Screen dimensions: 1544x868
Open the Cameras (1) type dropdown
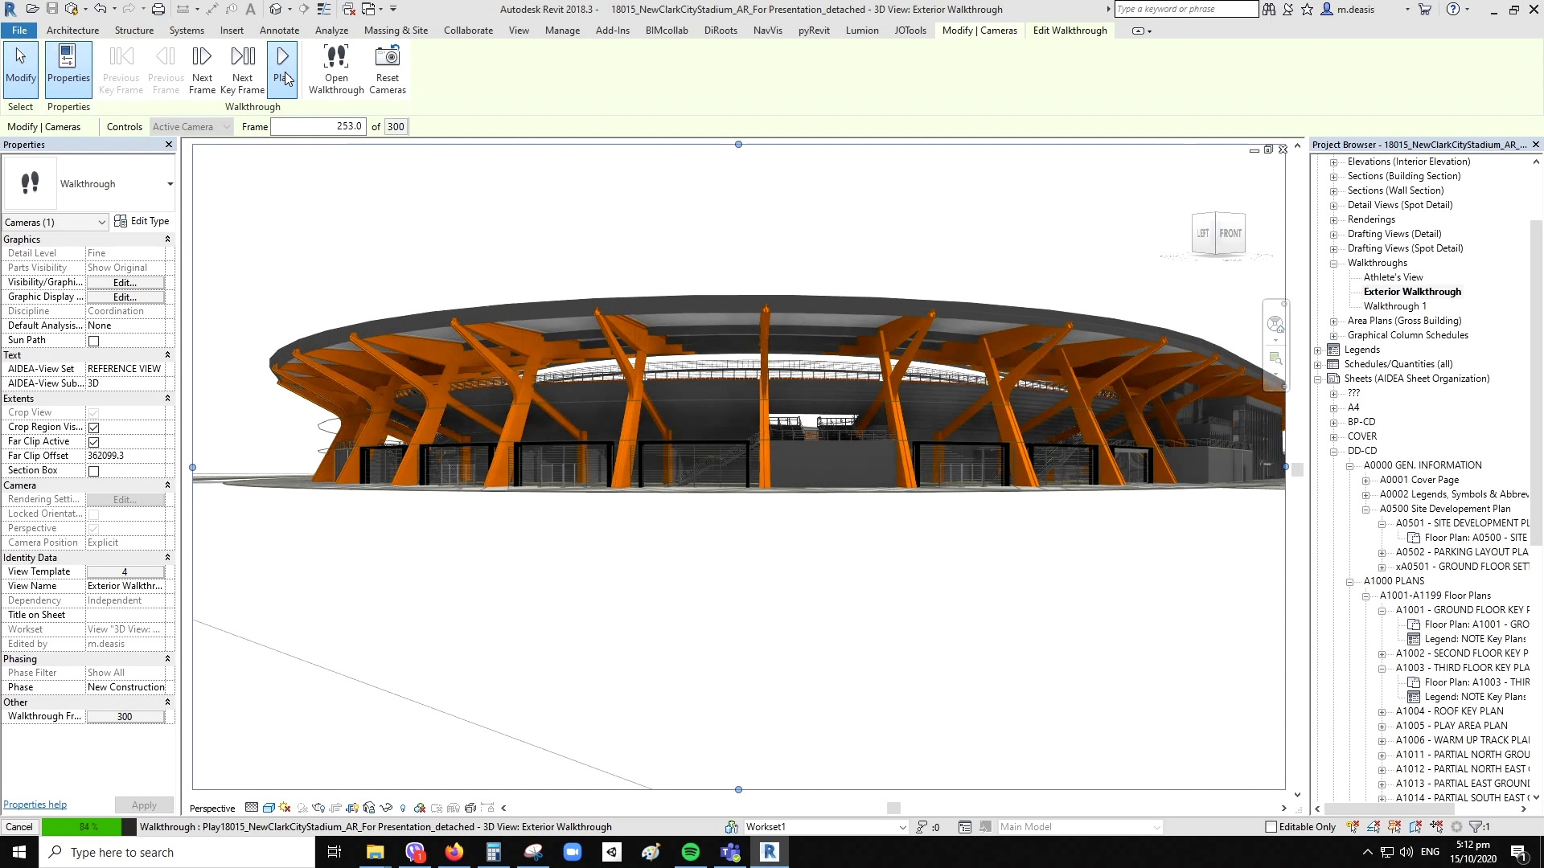tap(55, 223)
